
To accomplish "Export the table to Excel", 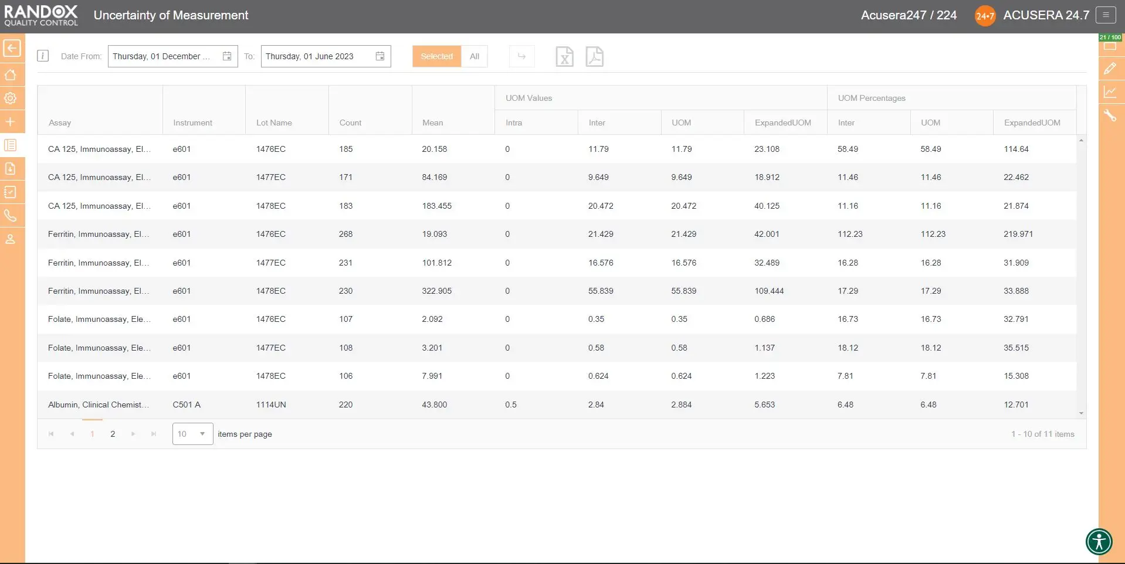I will pos(564,57).
